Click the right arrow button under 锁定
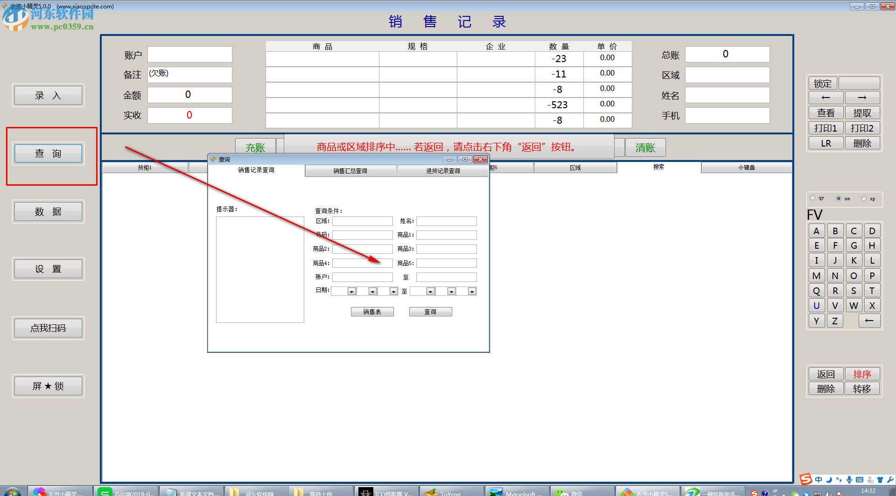 coord(862,98)
